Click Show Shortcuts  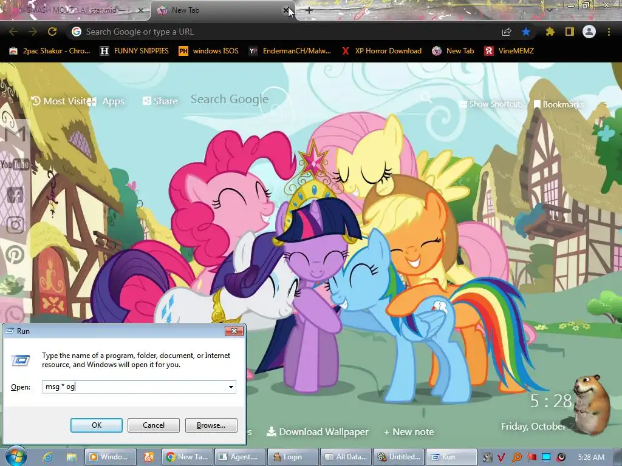[491, 104]
